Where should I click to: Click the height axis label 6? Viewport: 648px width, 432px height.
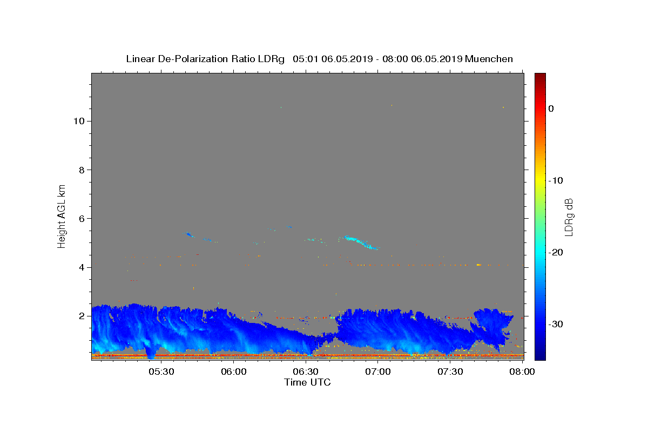click(82, 219)
